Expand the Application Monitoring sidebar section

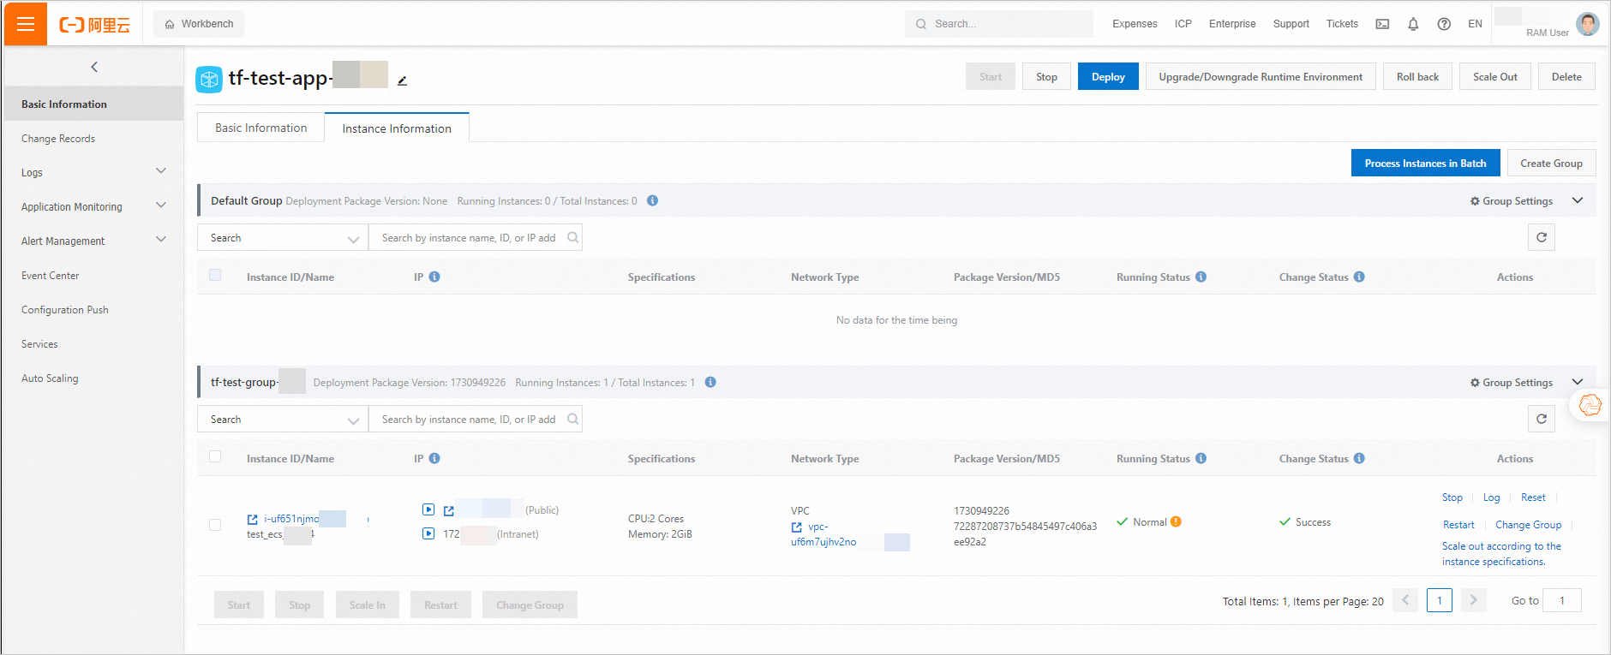tap(161, 205)
